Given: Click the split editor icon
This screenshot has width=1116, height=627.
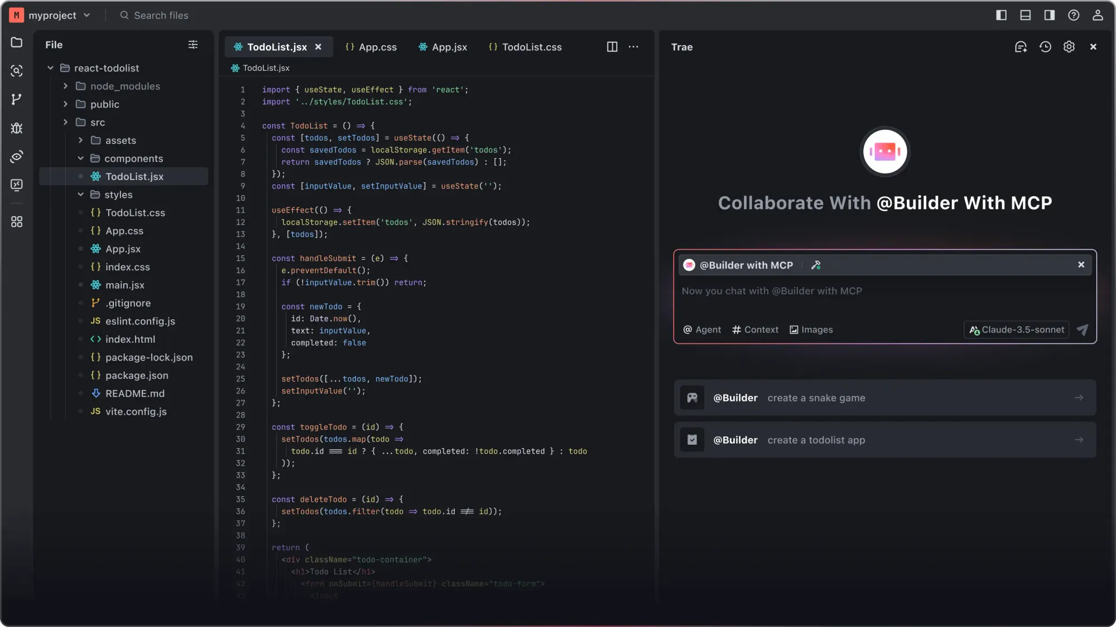Looking at the screenshot, I should point(612,47).
